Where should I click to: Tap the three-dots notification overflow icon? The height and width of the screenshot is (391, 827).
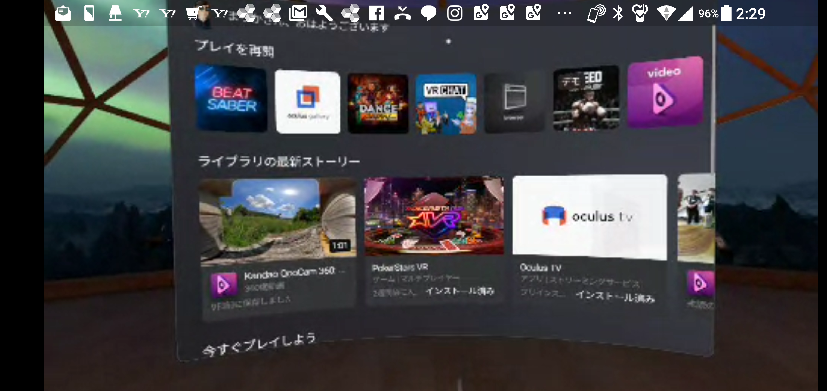(x=564, y=14)
